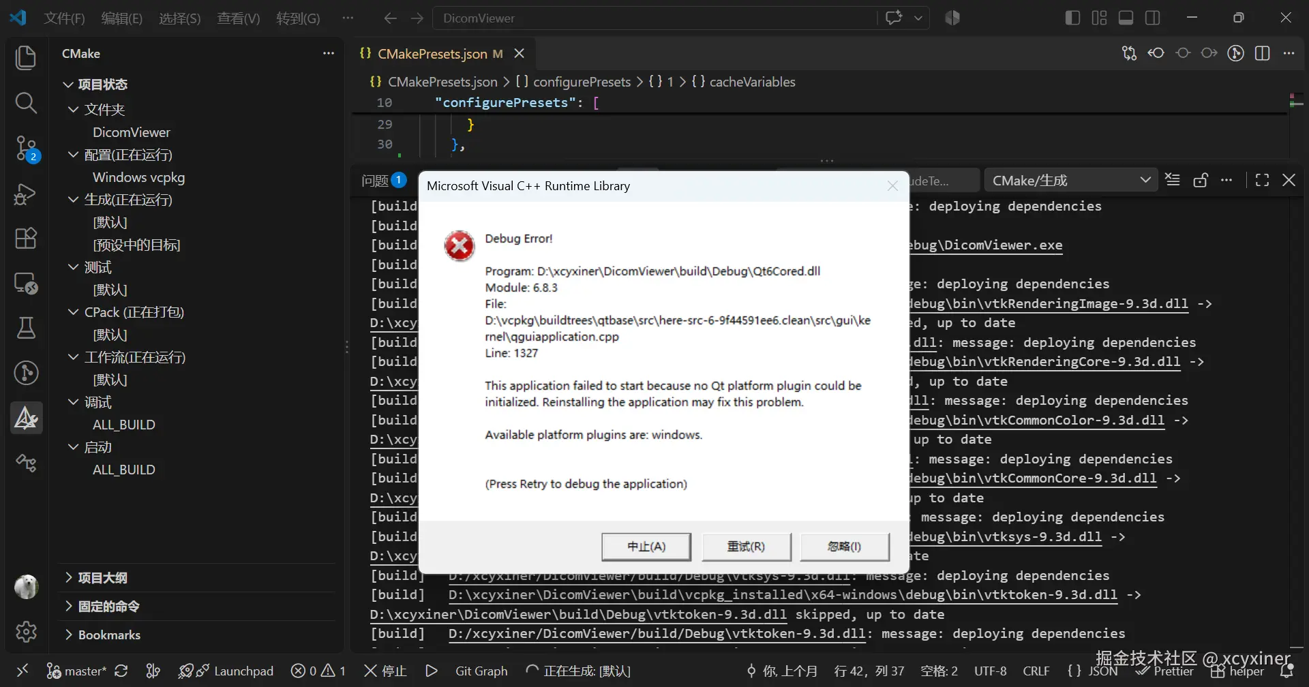The width and height of the screenshot is (1309, 687).
Task: Open the Source Control view with badge 2
Action: (26, 148)
